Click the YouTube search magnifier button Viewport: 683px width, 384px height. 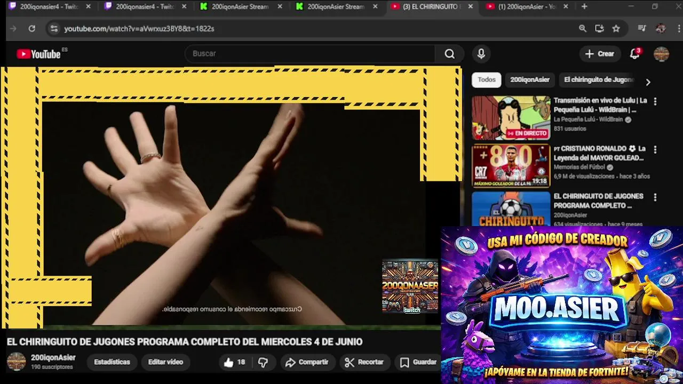coord(449,54)
